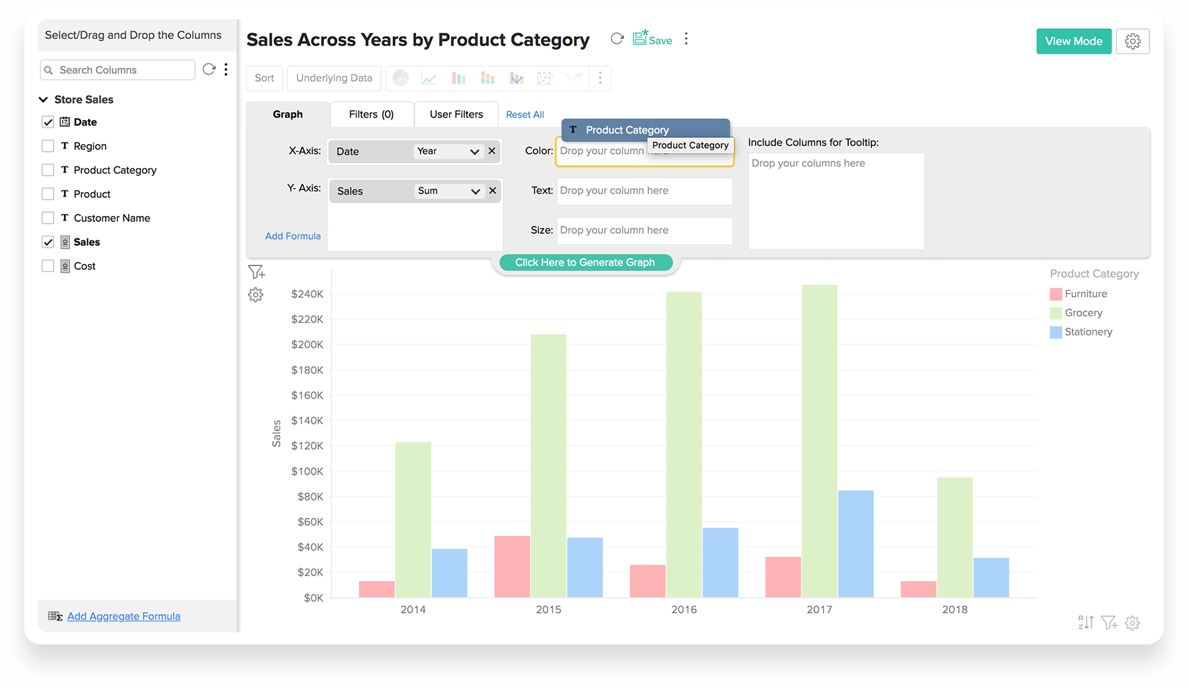
Task: Open the User Filters tab
Action: [456, 114]
